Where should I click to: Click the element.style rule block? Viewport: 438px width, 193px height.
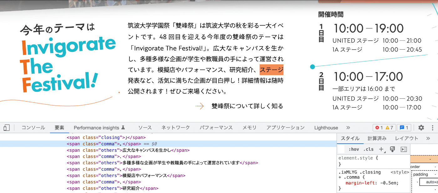374,161
